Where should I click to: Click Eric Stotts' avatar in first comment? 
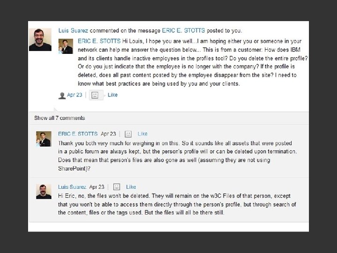pos(44,139)
